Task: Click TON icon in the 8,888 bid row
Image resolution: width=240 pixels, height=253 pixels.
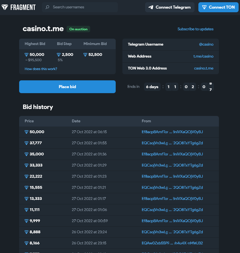Action: coord(26,232)
